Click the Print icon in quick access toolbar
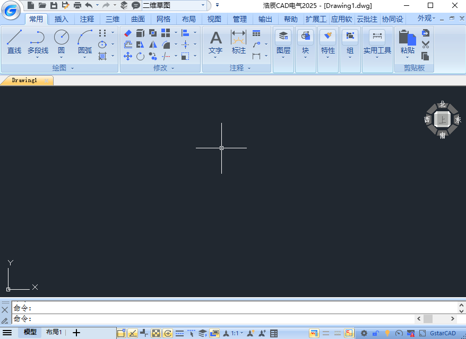The height and width of the screenshot is (339, 466). [x=77, y=5]
